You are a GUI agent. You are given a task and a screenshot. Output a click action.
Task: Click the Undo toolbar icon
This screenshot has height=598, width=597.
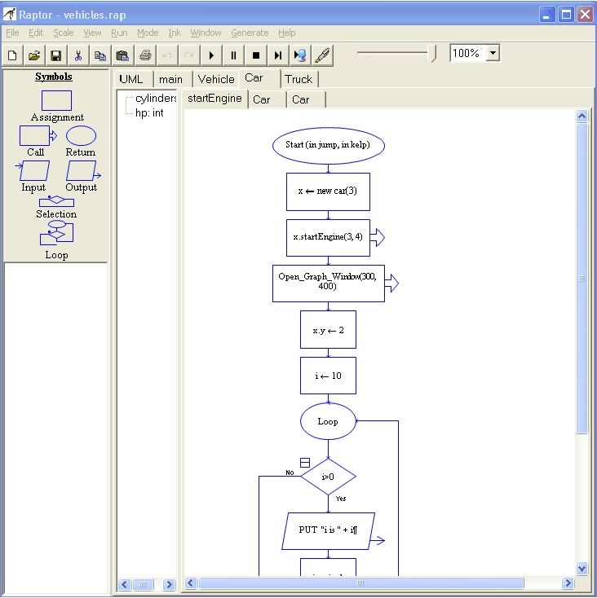coord(167,55)
